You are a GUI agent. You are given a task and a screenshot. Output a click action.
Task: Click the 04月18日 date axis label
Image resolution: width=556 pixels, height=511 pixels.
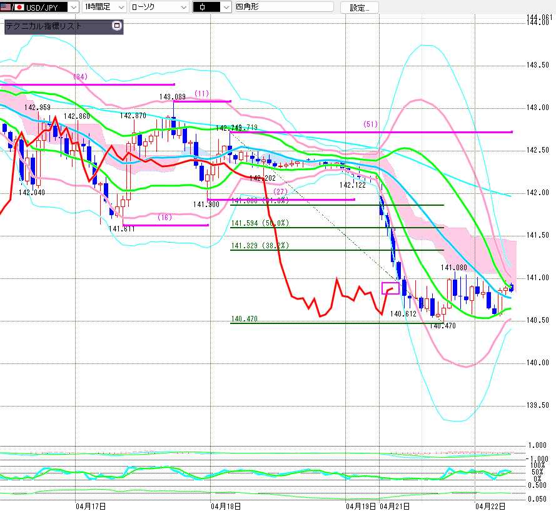(226, 507)
